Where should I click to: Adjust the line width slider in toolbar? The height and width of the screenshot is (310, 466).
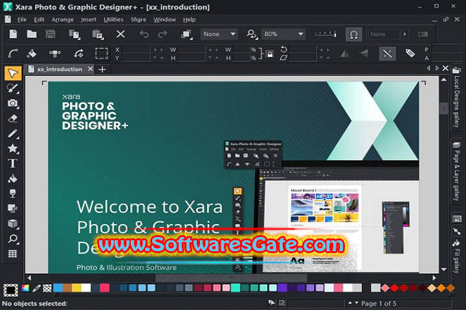tap(326, 34)
